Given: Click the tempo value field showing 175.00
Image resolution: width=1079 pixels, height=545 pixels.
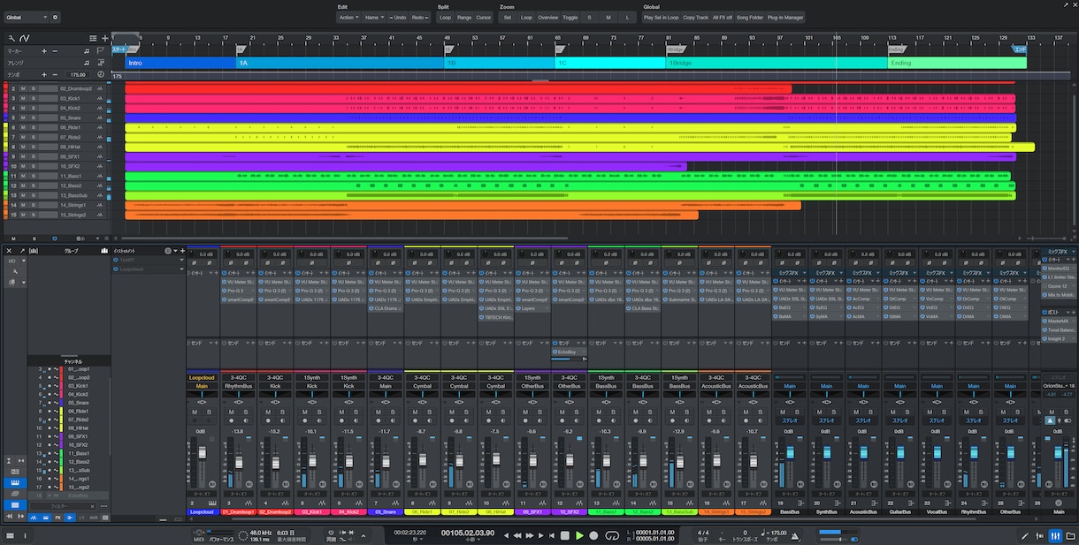Looking at the screenshot, I should pos(79,74).
